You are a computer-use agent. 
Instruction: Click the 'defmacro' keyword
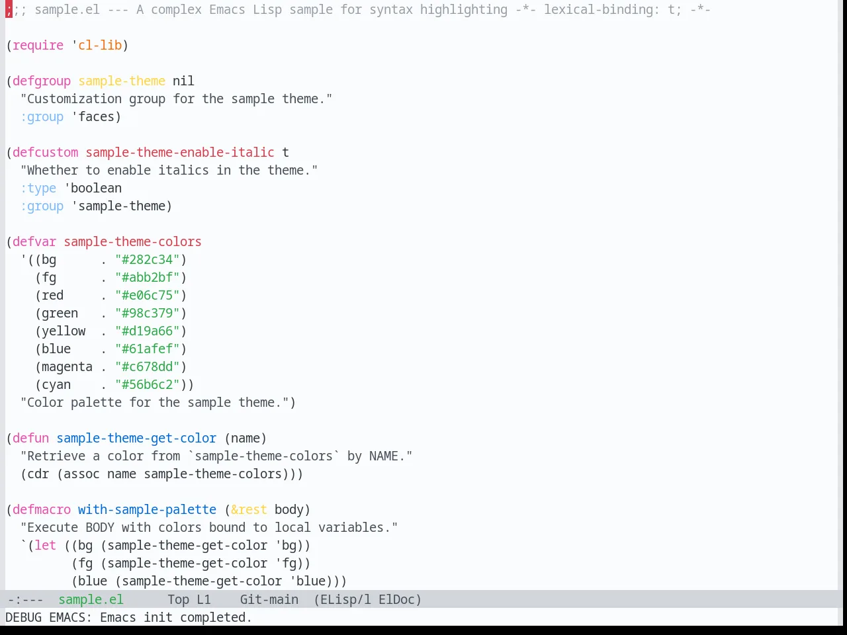pyautogui.click(x=42, y=509)
